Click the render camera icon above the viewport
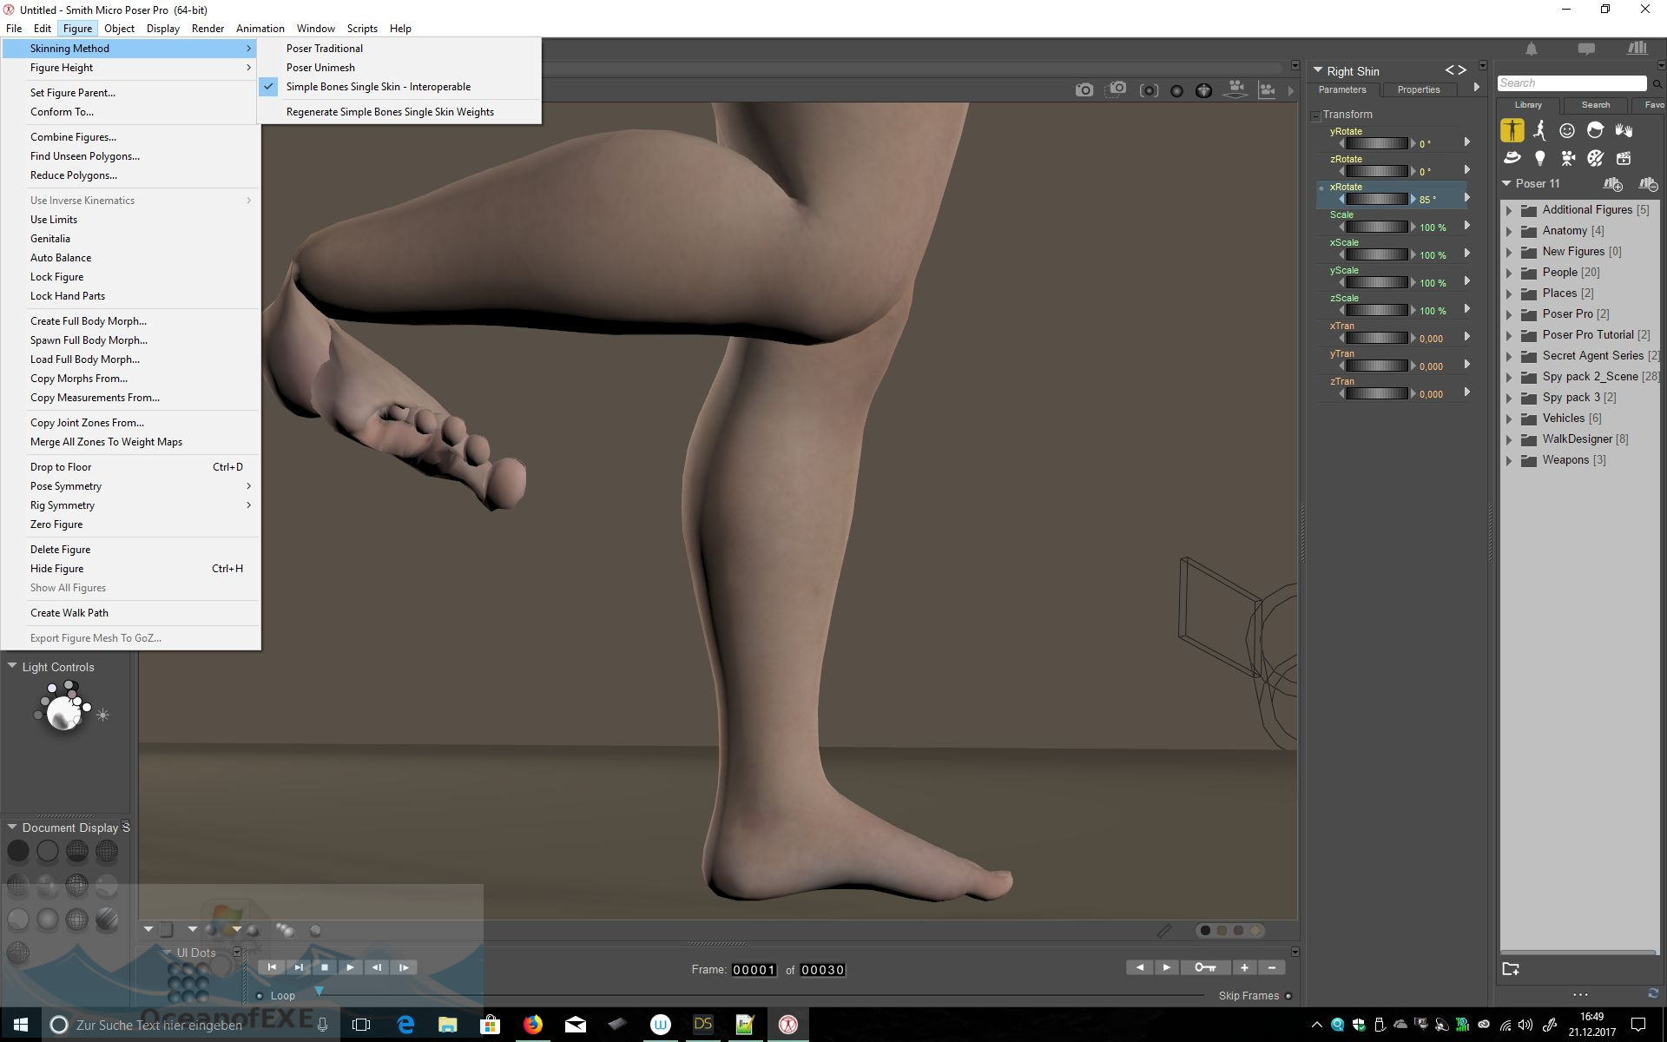Viewport: 1667px width, 1042px height. (x=1084, y=89)
